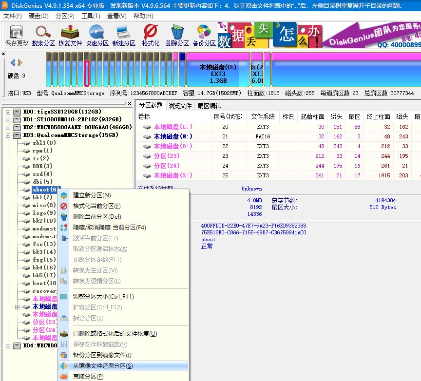Expand the HD4 WDC tree node
The width and height of the screenshot is (421, 381).
[x=8, y=346]
